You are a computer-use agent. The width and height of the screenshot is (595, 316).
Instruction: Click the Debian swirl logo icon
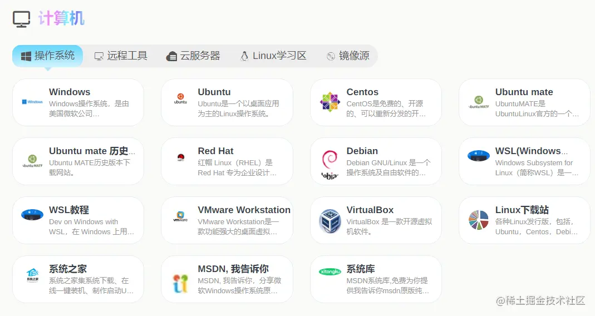[330, 164]
